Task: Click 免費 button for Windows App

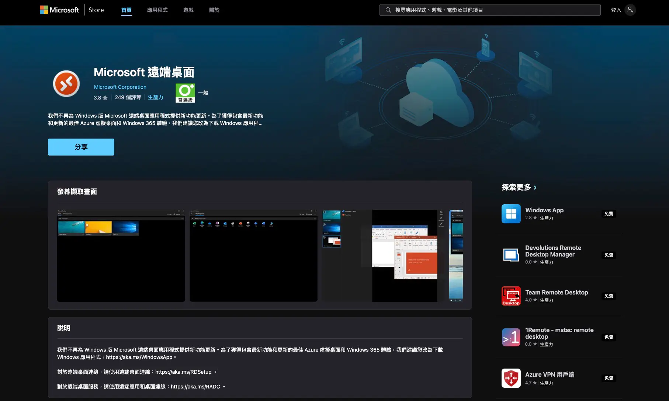Action: point(609,214)
